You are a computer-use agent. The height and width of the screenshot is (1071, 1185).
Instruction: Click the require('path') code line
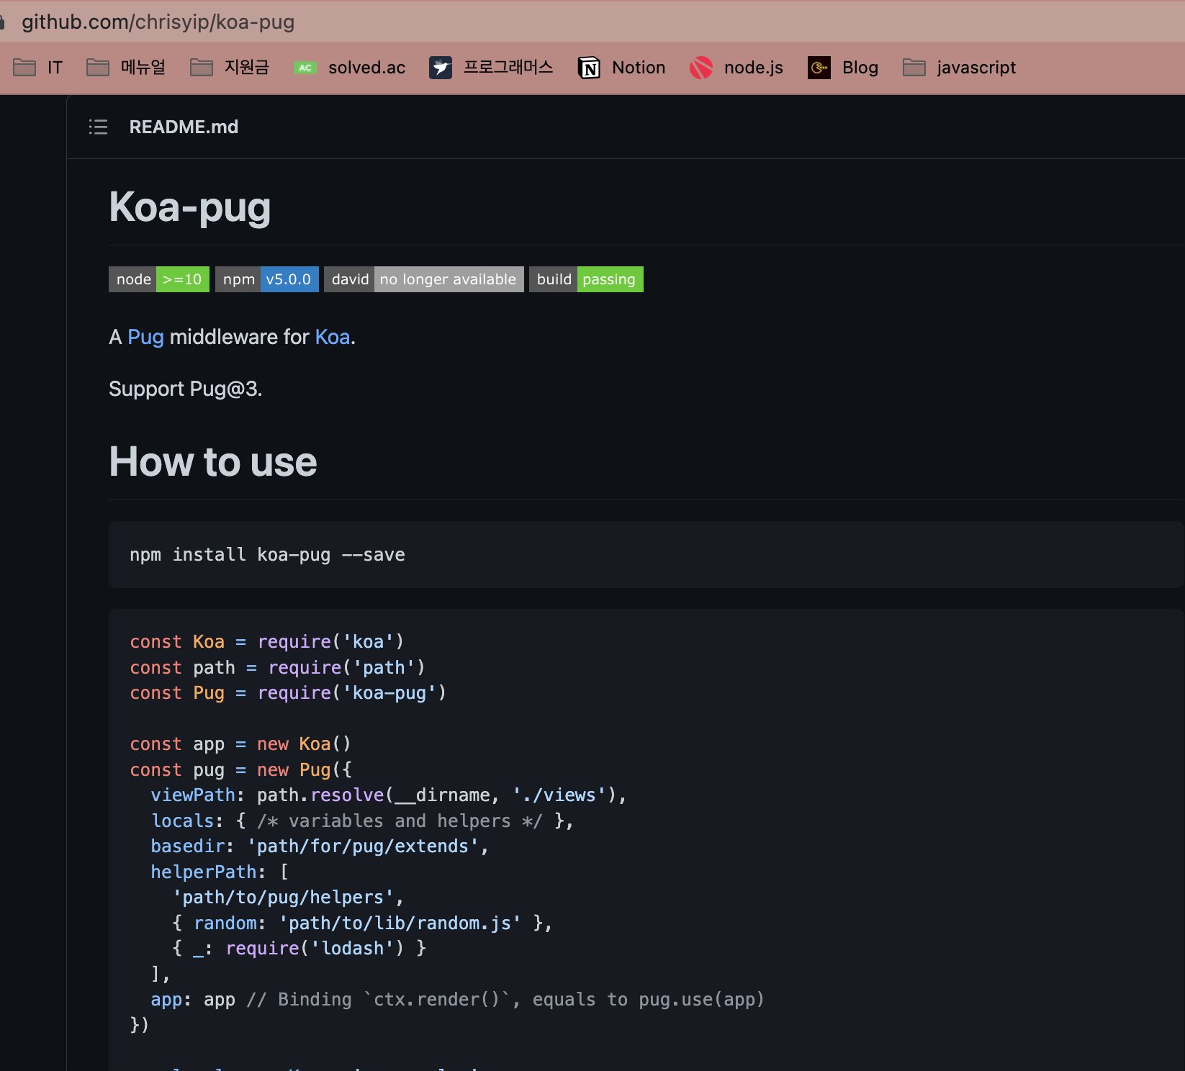point(277,668)
